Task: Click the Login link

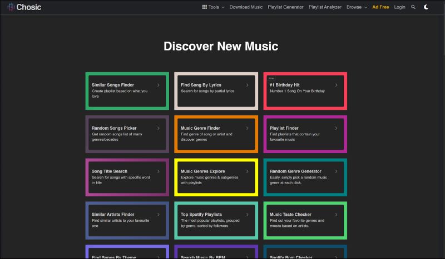Action: 399,7
